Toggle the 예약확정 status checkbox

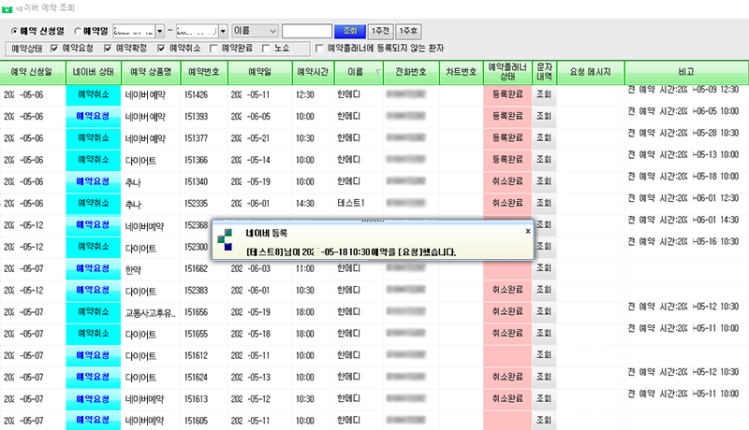pos(108,49)
